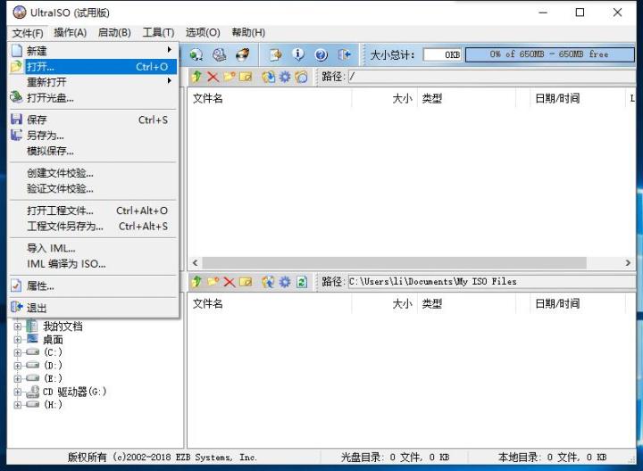Go up one folder in ISO image pane
This screenshot has width=643, height=471.
click(x=196, y=77)
